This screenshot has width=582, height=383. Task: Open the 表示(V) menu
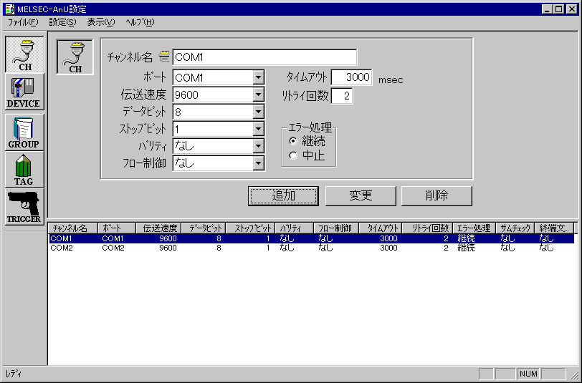101,22
